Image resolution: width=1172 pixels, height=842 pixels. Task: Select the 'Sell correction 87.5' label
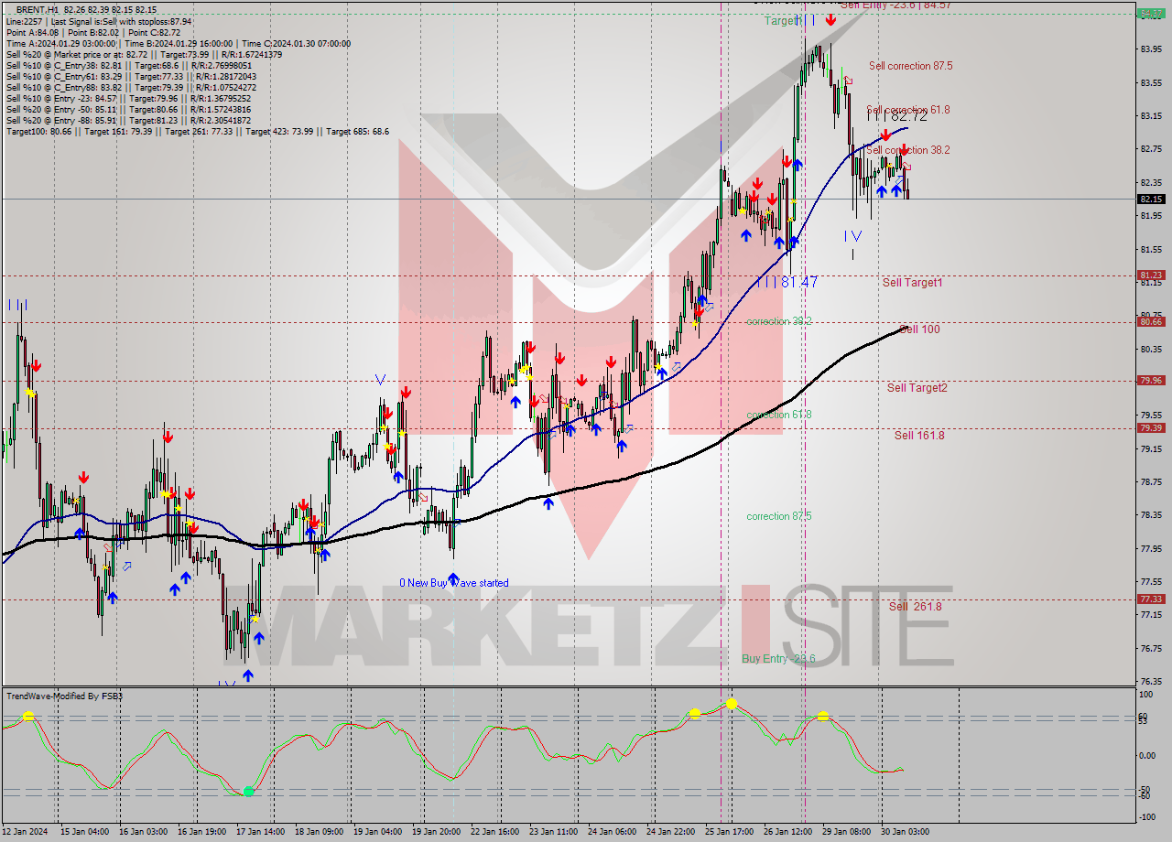pyautogui.click(x=910, y=66)
